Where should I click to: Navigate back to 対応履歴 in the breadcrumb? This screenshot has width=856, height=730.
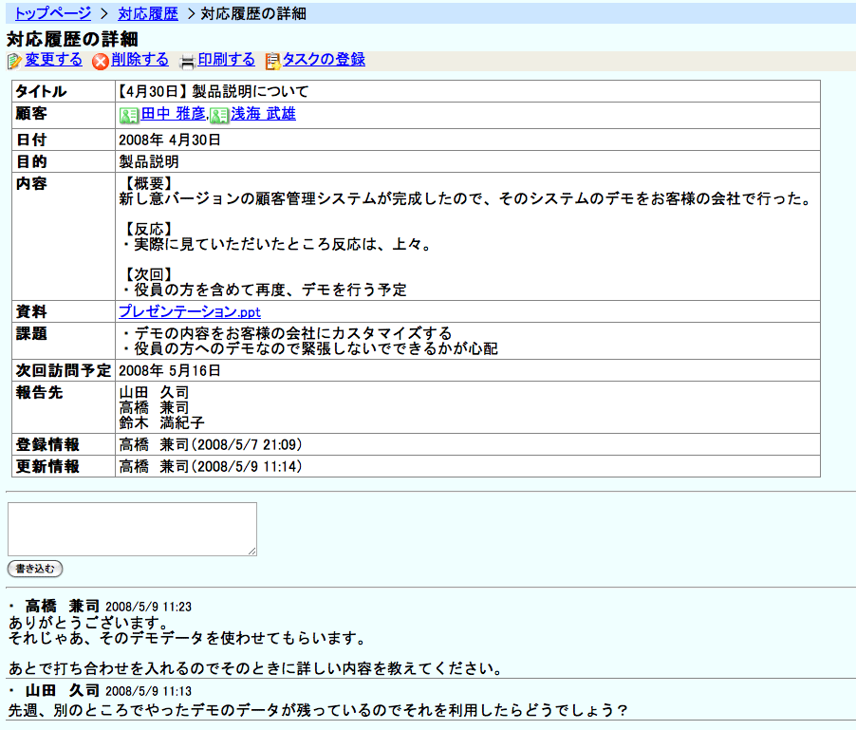148,13
